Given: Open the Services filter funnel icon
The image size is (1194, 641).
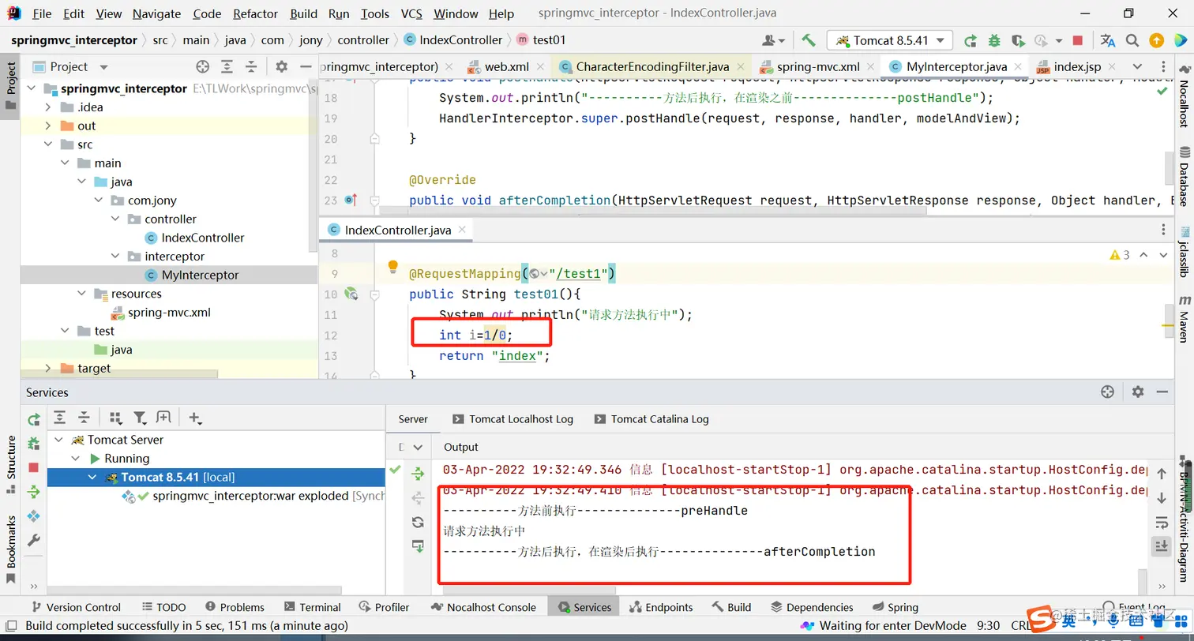Looking at the screenshot, I should 140,418.
